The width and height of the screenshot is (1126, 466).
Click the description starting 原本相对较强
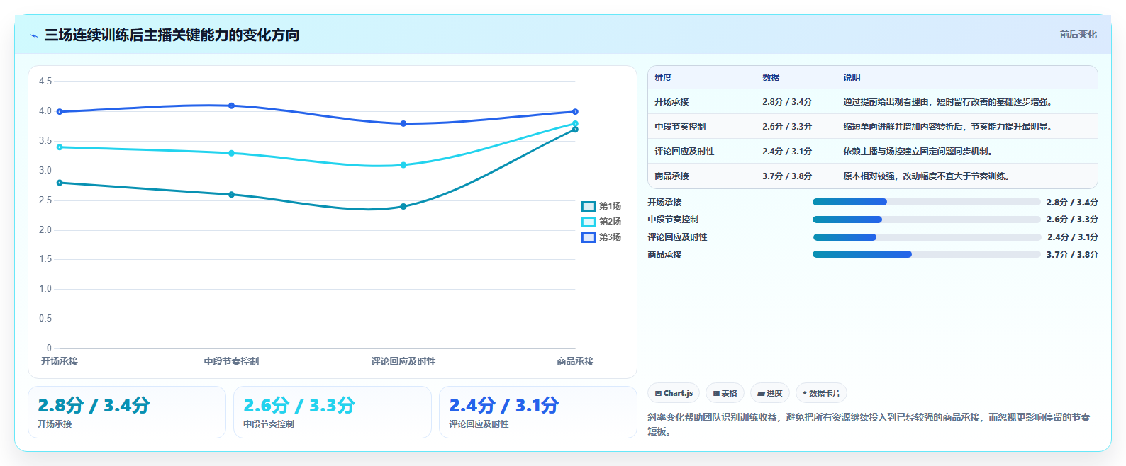pyautogui.click(x=927, y=176)
